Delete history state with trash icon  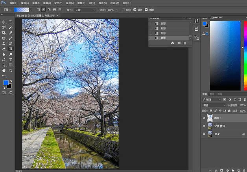click(185, 43)
